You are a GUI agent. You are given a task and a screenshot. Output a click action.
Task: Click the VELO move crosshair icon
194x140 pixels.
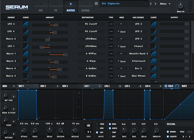pyautogui.click(x=166, y=86)
